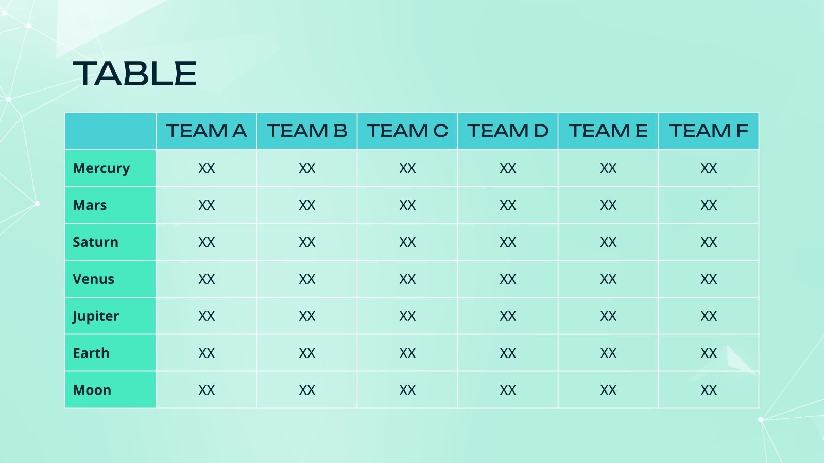Screen dimensions: 824x463
Task: Click the TABLE slide title
Action: pyautogui.click(x=134, y=74)
